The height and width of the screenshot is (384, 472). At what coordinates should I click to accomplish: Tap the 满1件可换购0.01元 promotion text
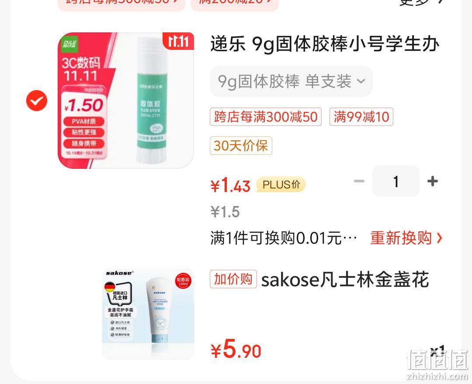(284, 238)
